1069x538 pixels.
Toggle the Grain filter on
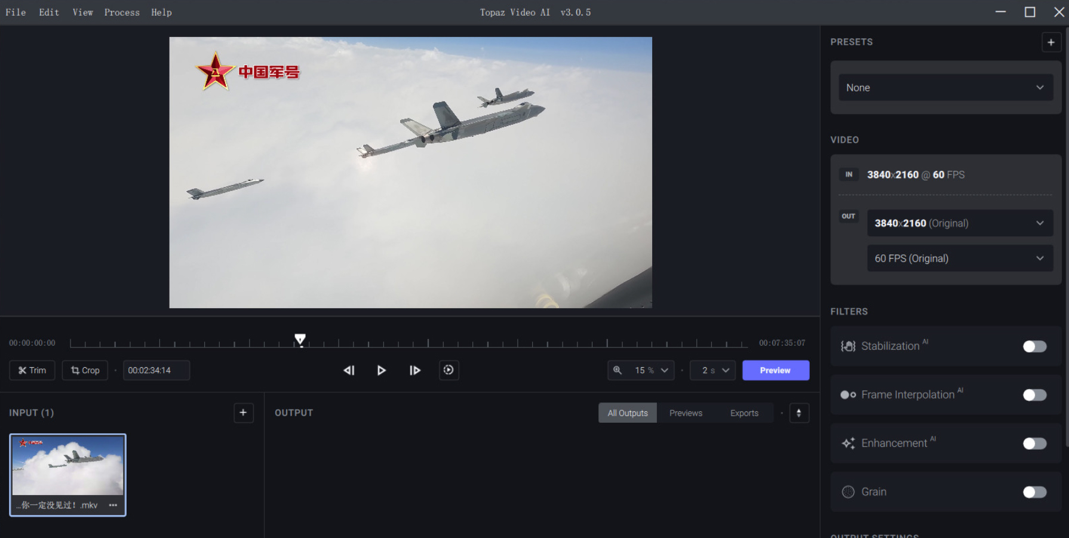[x=1034, y=492]
